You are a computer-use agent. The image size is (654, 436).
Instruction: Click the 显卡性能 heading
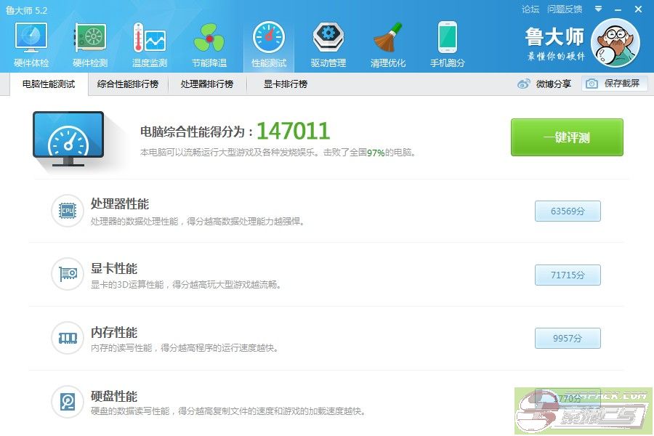point(114,268)
